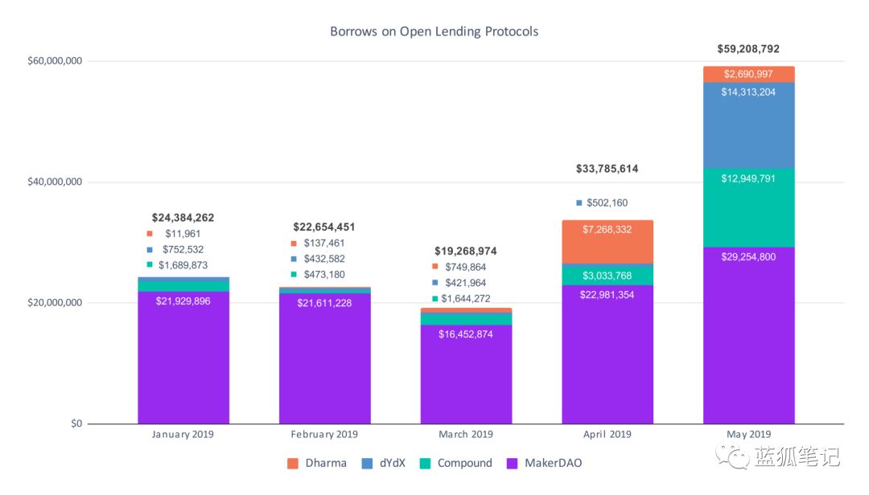Click the March 2019 $16,452,874 MakerDAO segment
Viewport: 869px width, 495px height.
(x=466, y=374)
